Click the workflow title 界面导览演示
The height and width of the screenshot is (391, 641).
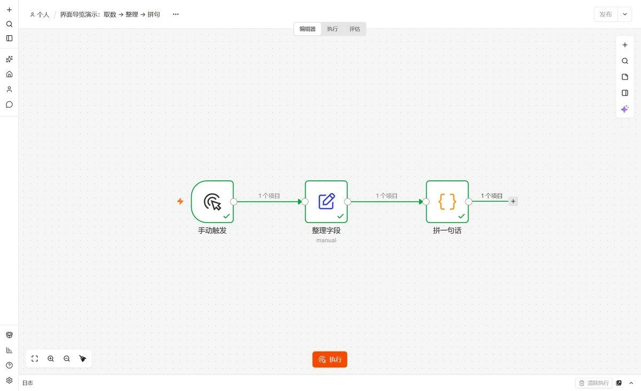pos(110,14)
